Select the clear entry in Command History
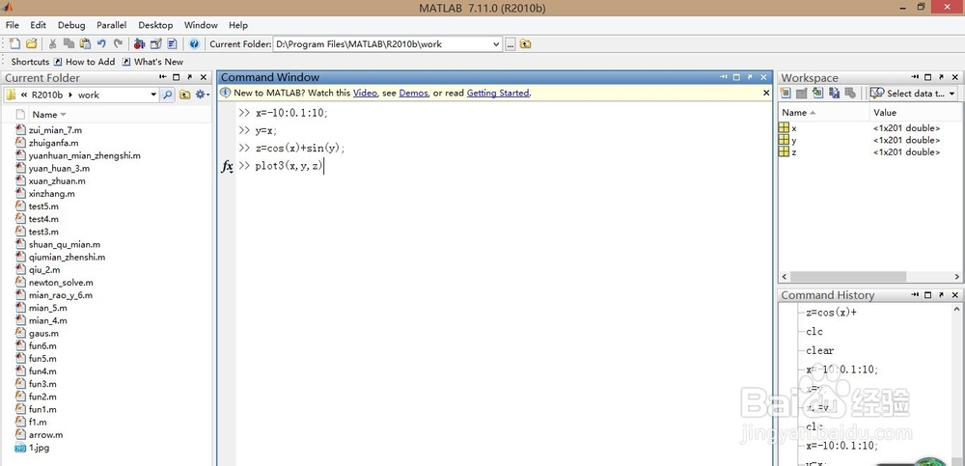This screenshot has height=466, width=965. tap(819, 351)
